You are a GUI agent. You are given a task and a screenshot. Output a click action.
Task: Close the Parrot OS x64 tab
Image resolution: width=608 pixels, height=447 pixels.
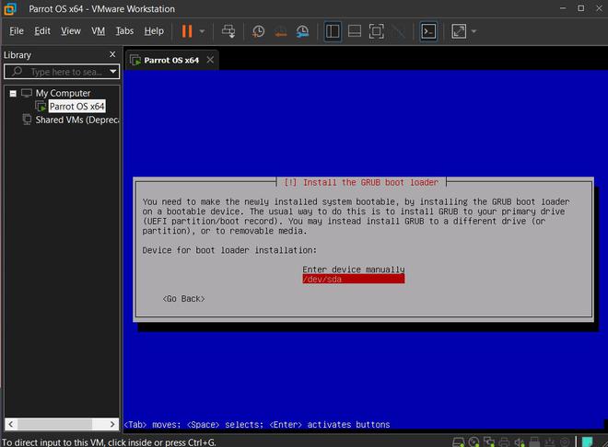pyautogui.click(x=210, y=60)
